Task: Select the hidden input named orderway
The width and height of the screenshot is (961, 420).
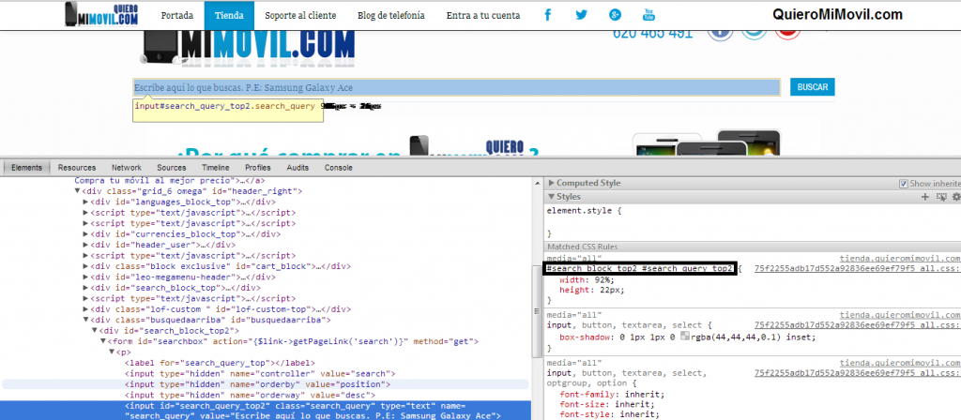Action: [x=250, y=395]
